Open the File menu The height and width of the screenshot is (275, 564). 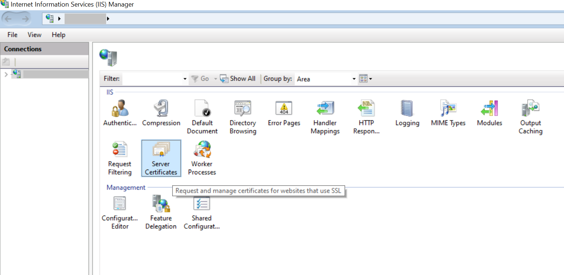(12, 35)
